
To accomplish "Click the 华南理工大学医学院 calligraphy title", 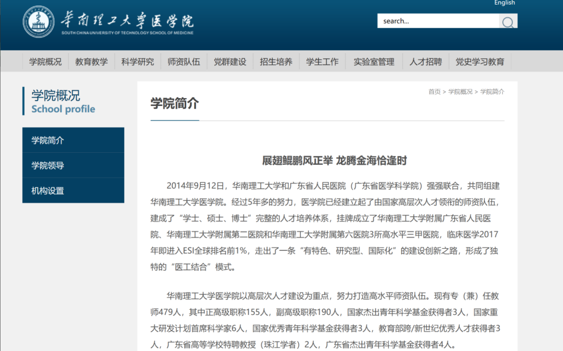I will tap(127, 19).
